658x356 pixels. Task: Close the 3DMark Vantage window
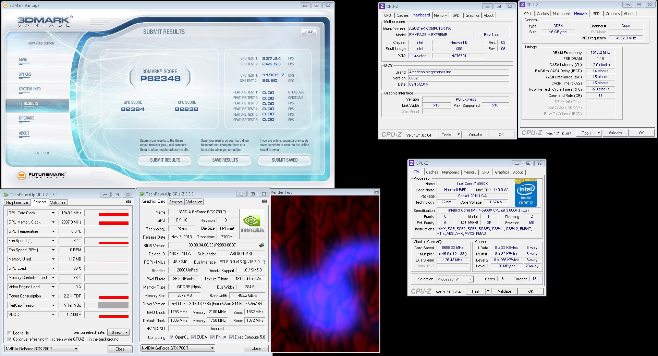coord(328,5)
